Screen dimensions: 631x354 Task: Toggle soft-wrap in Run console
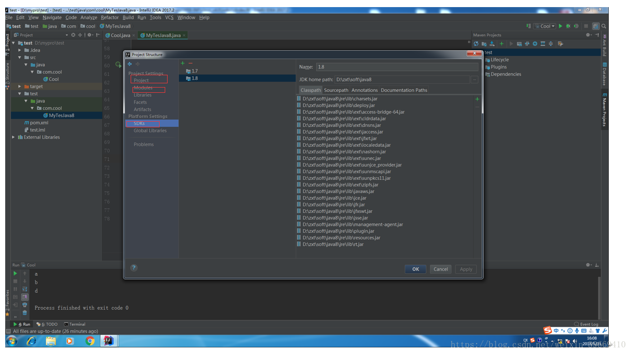tap(25, 289)
